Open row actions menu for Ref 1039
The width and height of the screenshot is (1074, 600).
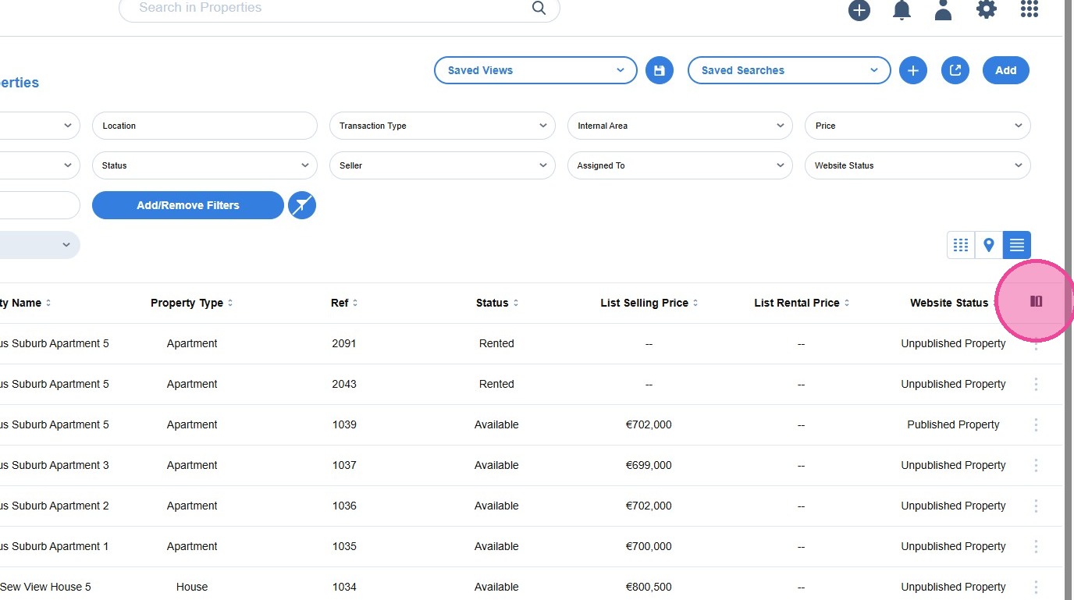pyautogui.click(x=1036, y=424)
